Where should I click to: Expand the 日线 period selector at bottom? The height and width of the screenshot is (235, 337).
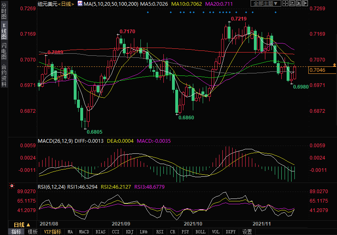click(x=22, y=225)
